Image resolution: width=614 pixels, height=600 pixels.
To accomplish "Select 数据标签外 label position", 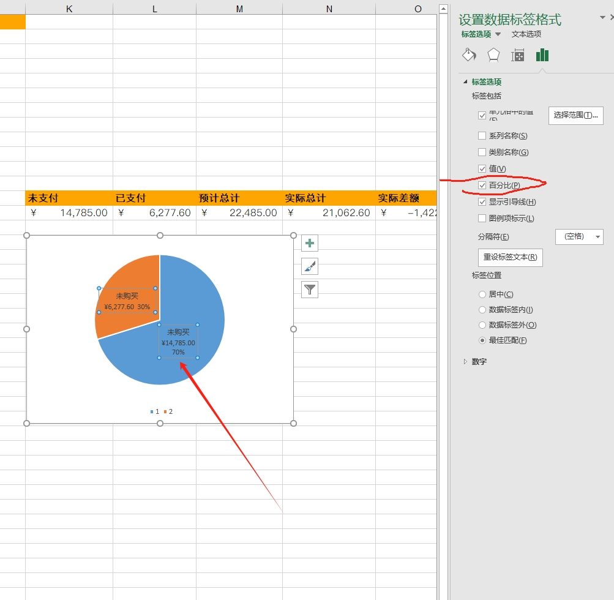I will pyautogui.click(x=483, y=325).
